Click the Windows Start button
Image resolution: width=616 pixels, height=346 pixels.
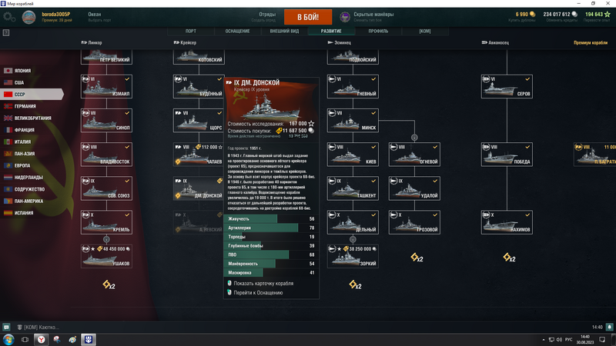point(8,339)
